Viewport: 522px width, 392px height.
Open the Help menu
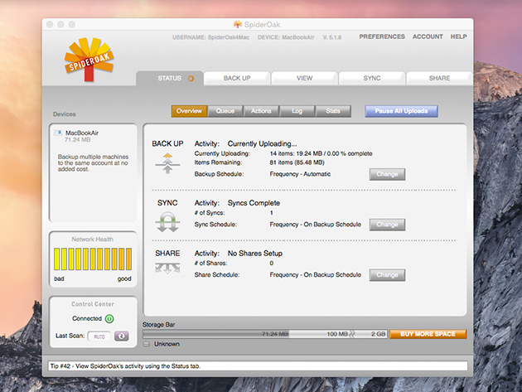point(458,36)
